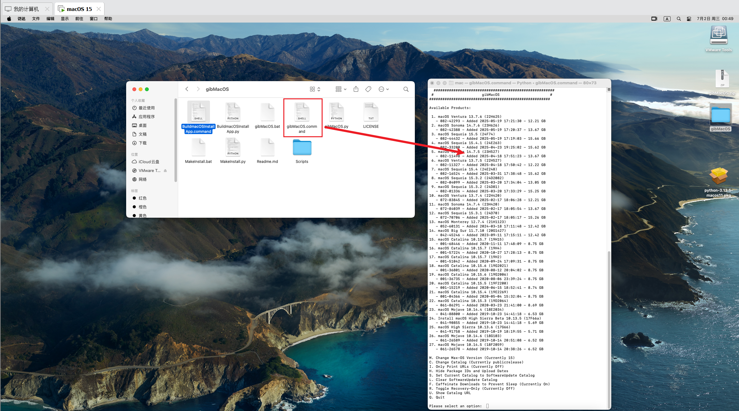Open Finder more actions dropdown
Screen dimensions: 739x411
coord(384,89)
